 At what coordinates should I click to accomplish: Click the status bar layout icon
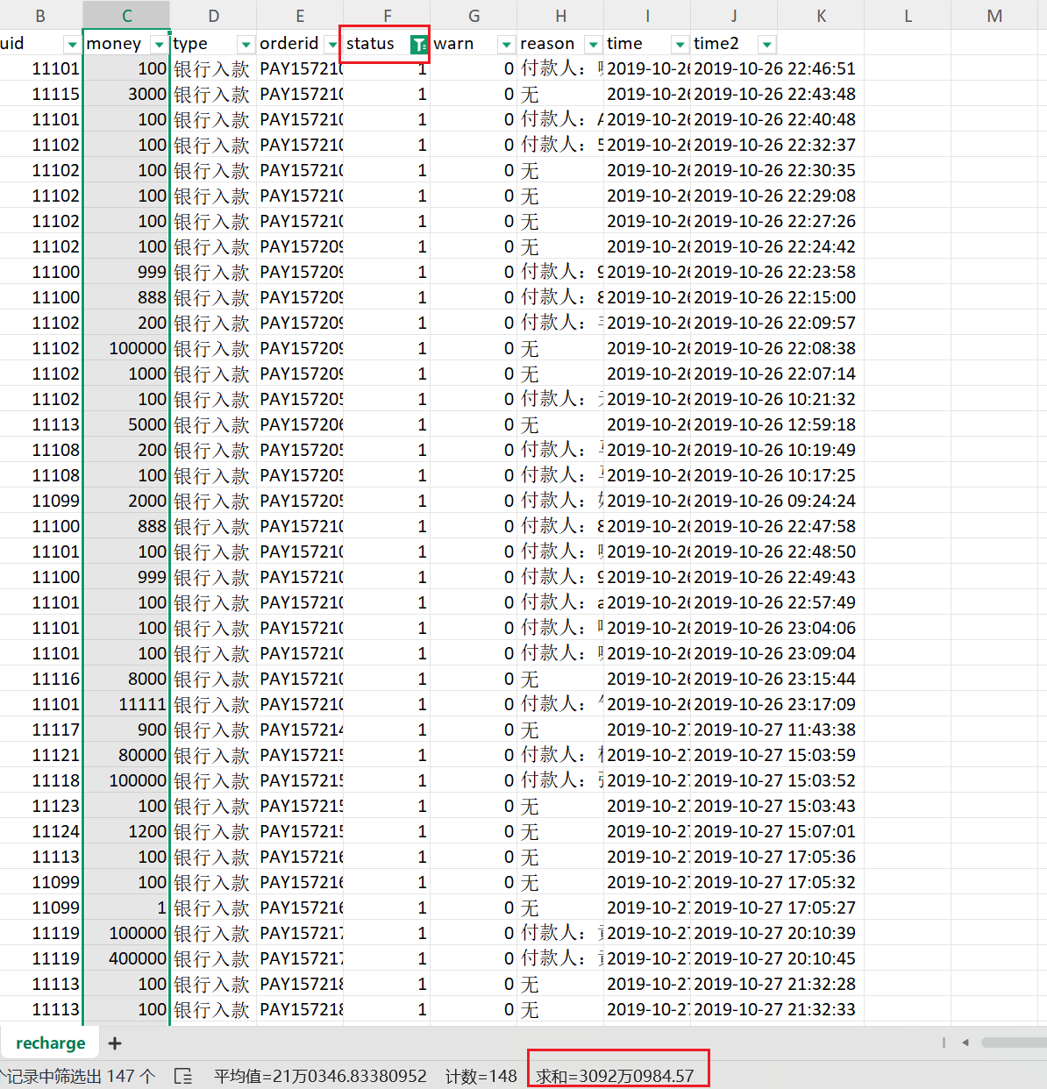[x=183, y=1076]
